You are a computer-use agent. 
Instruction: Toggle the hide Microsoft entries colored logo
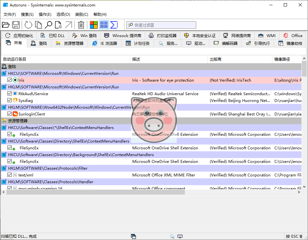93,25
